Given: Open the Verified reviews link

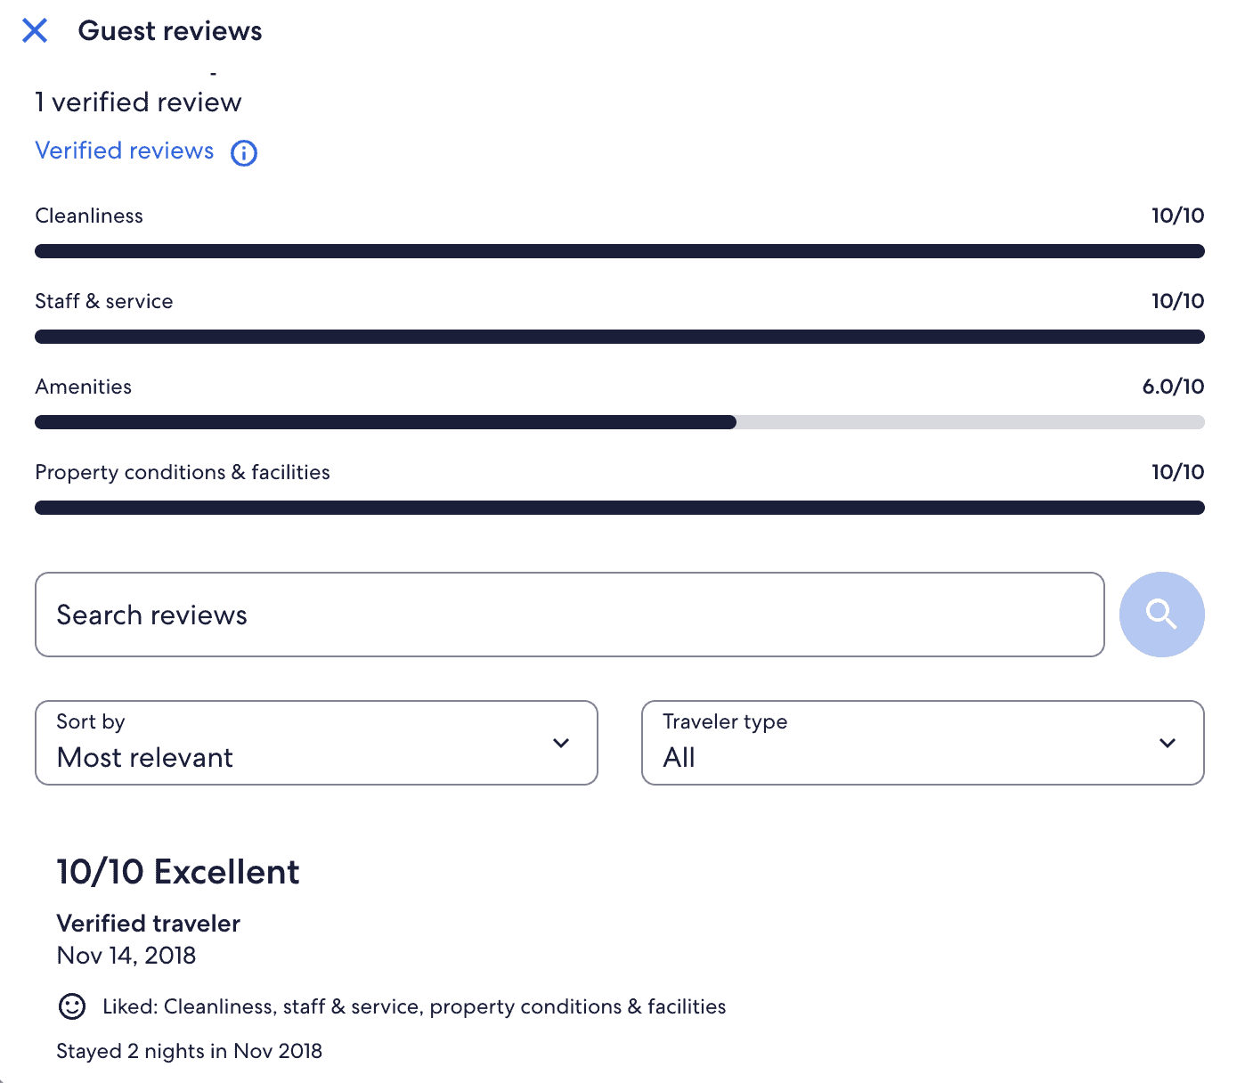Looking at the screenshot, I should [125, 151].
